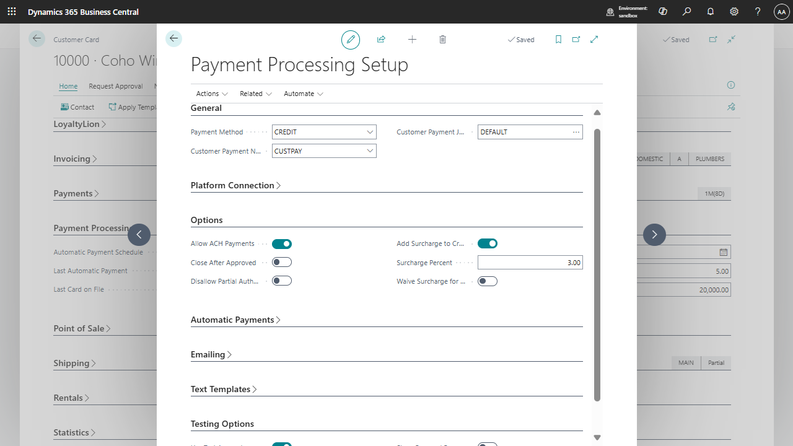
Task: Click the New record plus icon
Action: click(x=412, y=39)
